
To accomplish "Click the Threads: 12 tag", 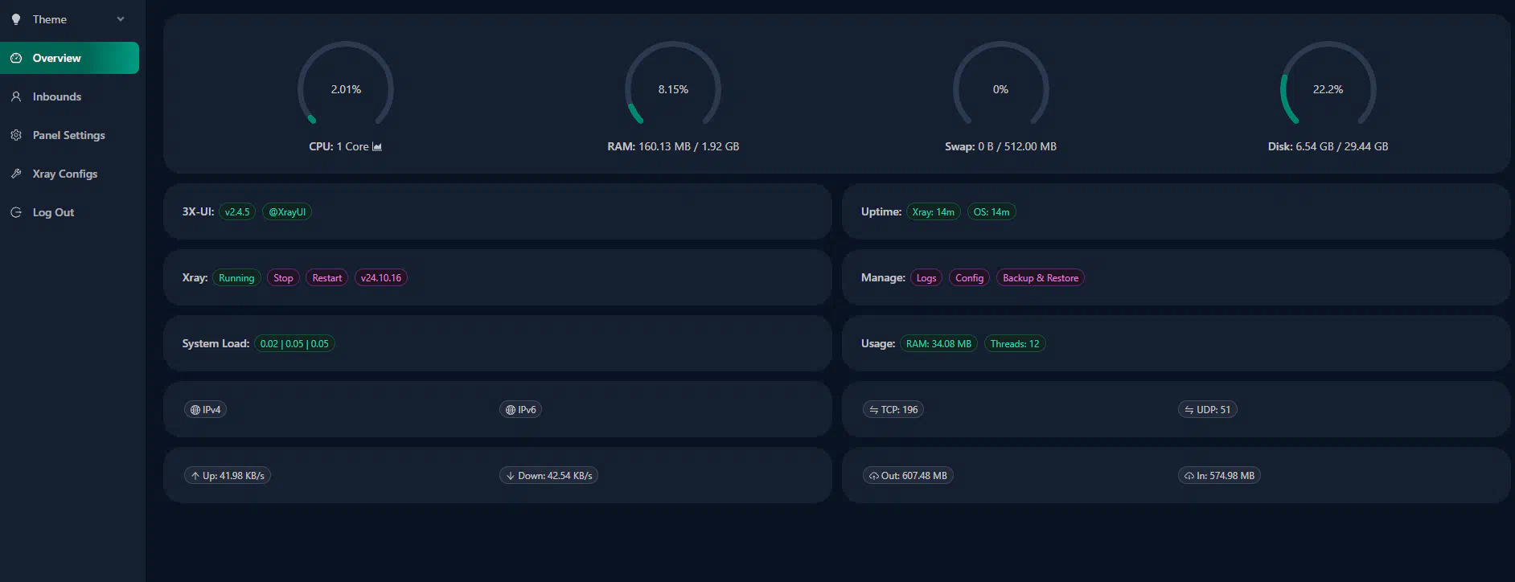I will 1015,343.
